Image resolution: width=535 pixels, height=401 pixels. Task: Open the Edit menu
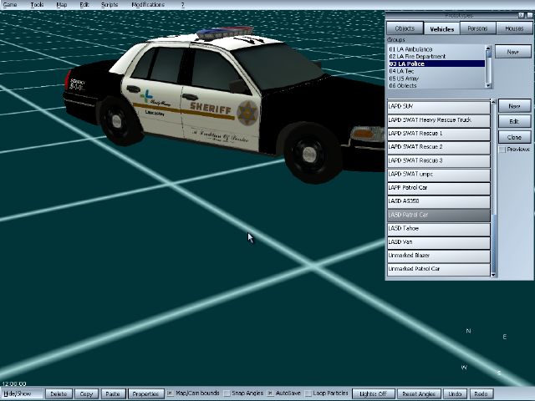coord(84,5)
